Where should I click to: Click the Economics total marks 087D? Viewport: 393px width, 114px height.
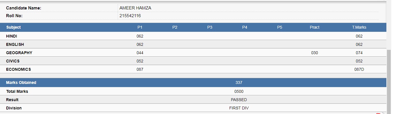(x=359, y=69)
